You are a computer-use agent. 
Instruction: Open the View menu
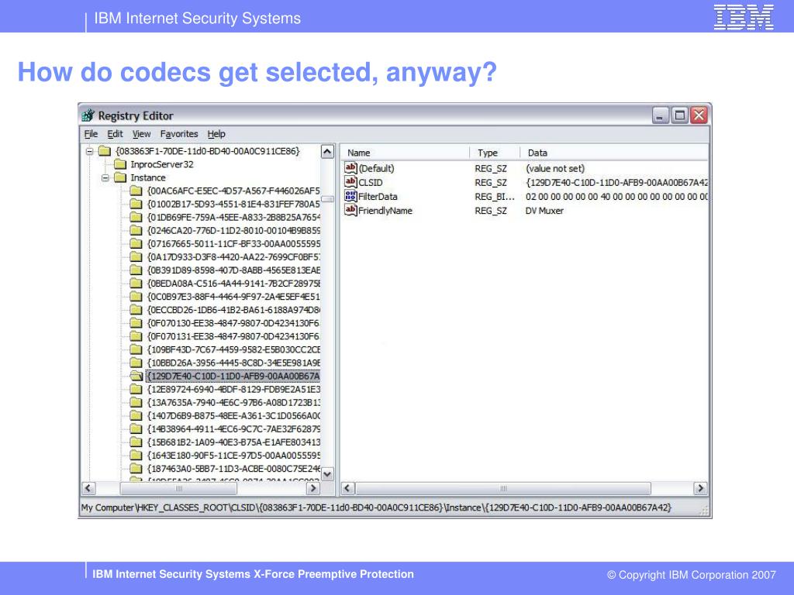click(x=141, y=134)
